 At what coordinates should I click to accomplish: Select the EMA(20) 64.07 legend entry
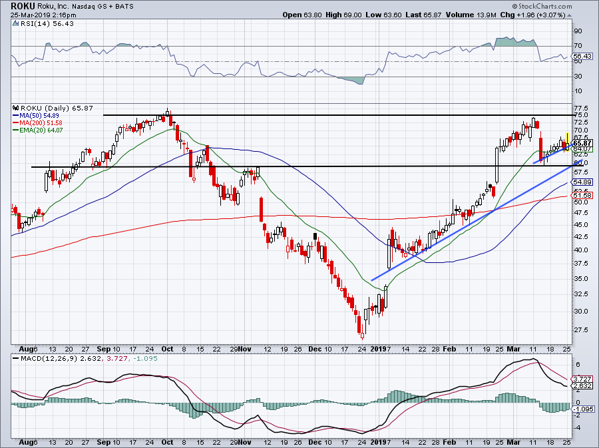pyautogui.click(x=38, y=130)
